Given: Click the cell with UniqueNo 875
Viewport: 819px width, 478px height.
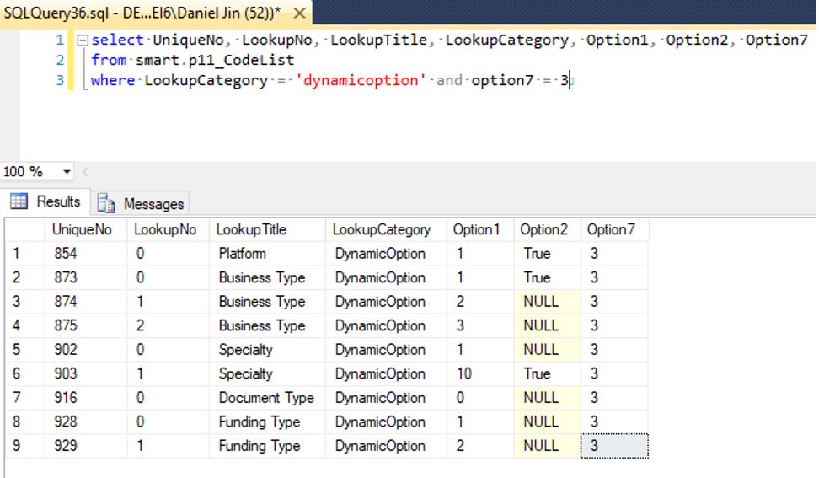Looking at the screenshot, I should point(86,325).
